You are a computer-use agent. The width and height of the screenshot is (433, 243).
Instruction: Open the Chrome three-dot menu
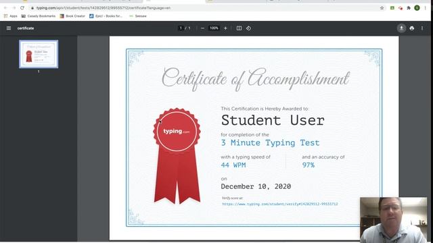coord(426,7)
